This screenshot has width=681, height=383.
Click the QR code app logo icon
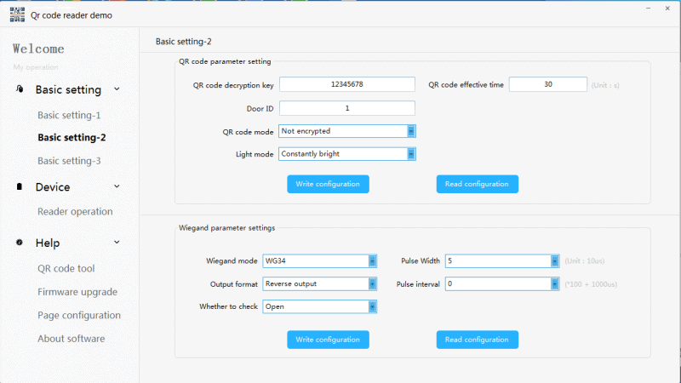tap(16, 15)
